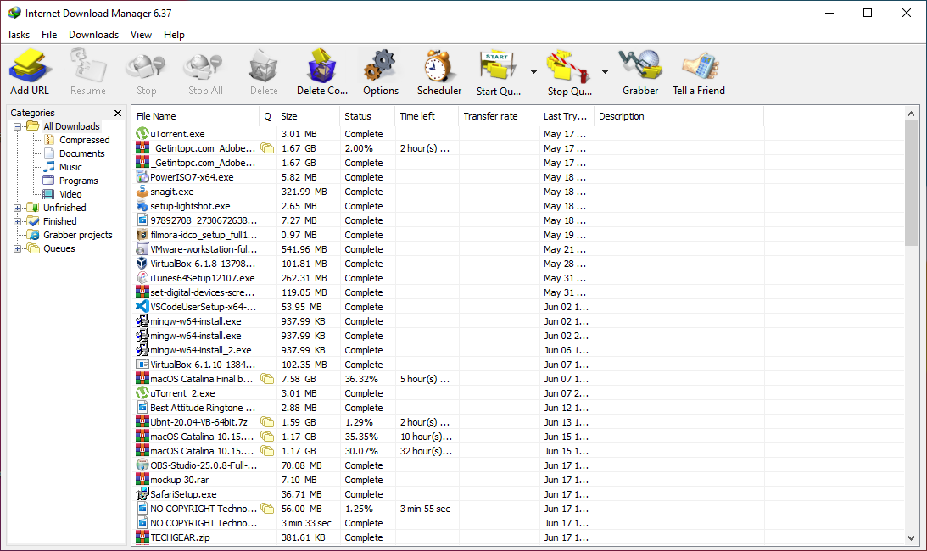Expand the Queues tree node
This screenshot has width=927, height=551.
pos(18,248)
